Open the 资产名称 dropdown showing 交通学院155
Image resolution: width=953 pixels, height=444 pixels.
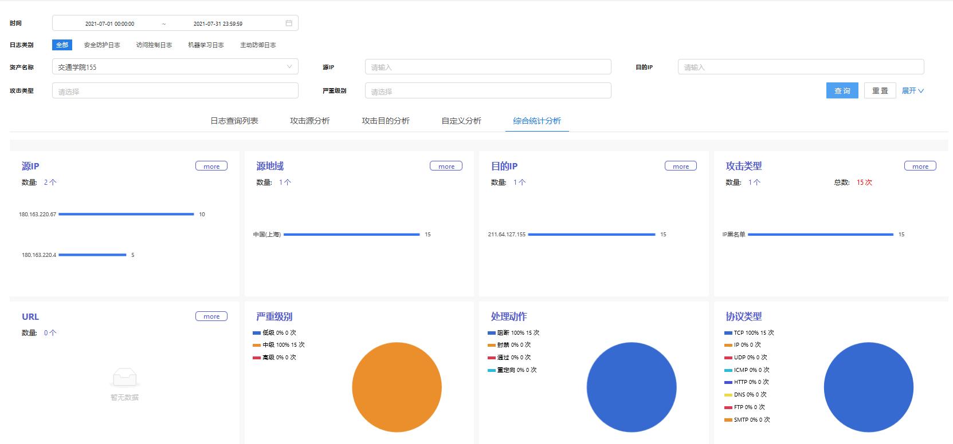click(175, 66)
